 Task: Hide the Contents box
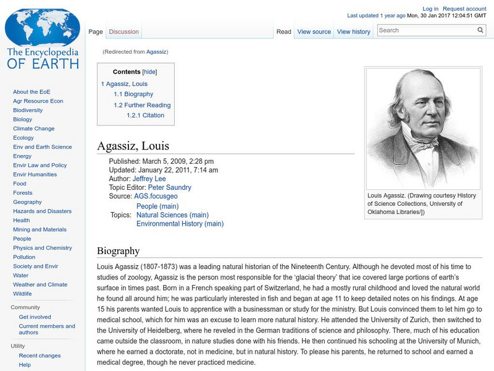pyautogui.click(x=149, y=72)
